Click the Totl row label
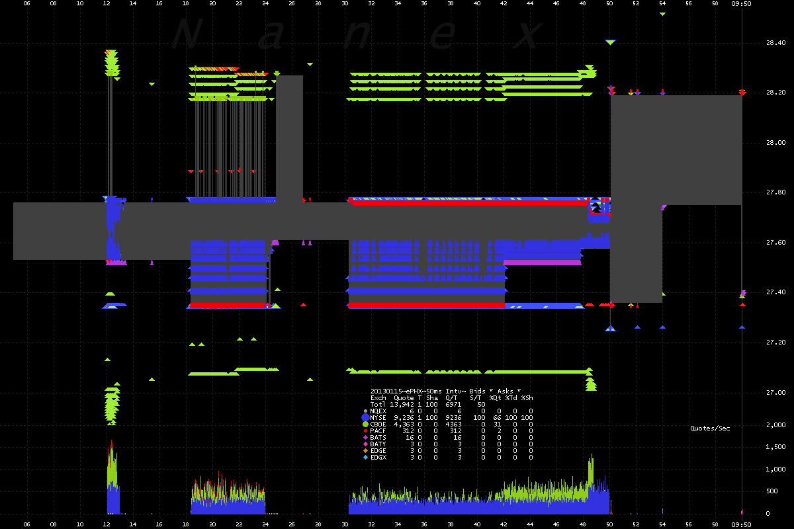Image resolution: width=794 pixels, height=529 pixels. 378,404
